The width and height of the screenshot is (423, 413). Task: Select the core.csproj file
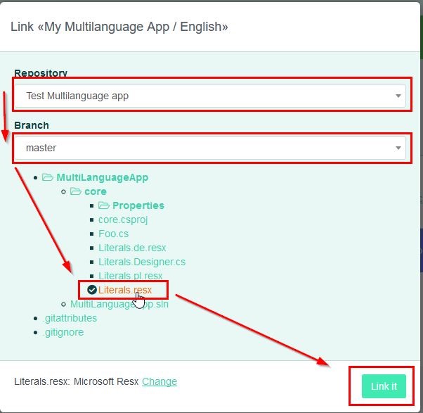coord(123,220)
